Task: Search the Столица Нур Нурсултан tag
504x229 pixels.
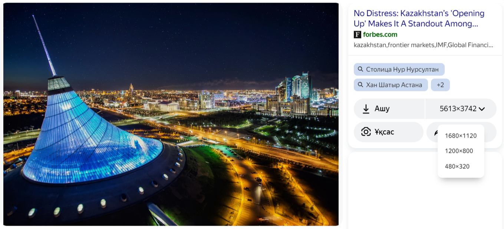Action: [399, 69]
